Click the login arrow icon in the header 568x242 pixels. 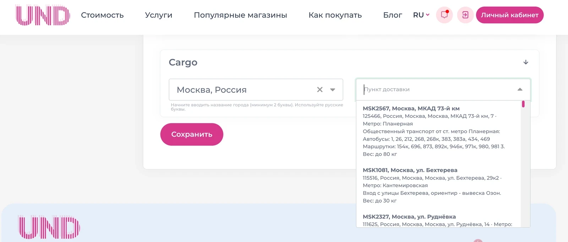465,15
